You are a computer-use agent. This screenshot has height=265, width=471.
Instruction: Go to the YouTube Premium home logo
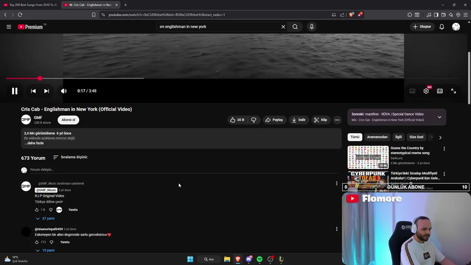(x=30, y=26)
